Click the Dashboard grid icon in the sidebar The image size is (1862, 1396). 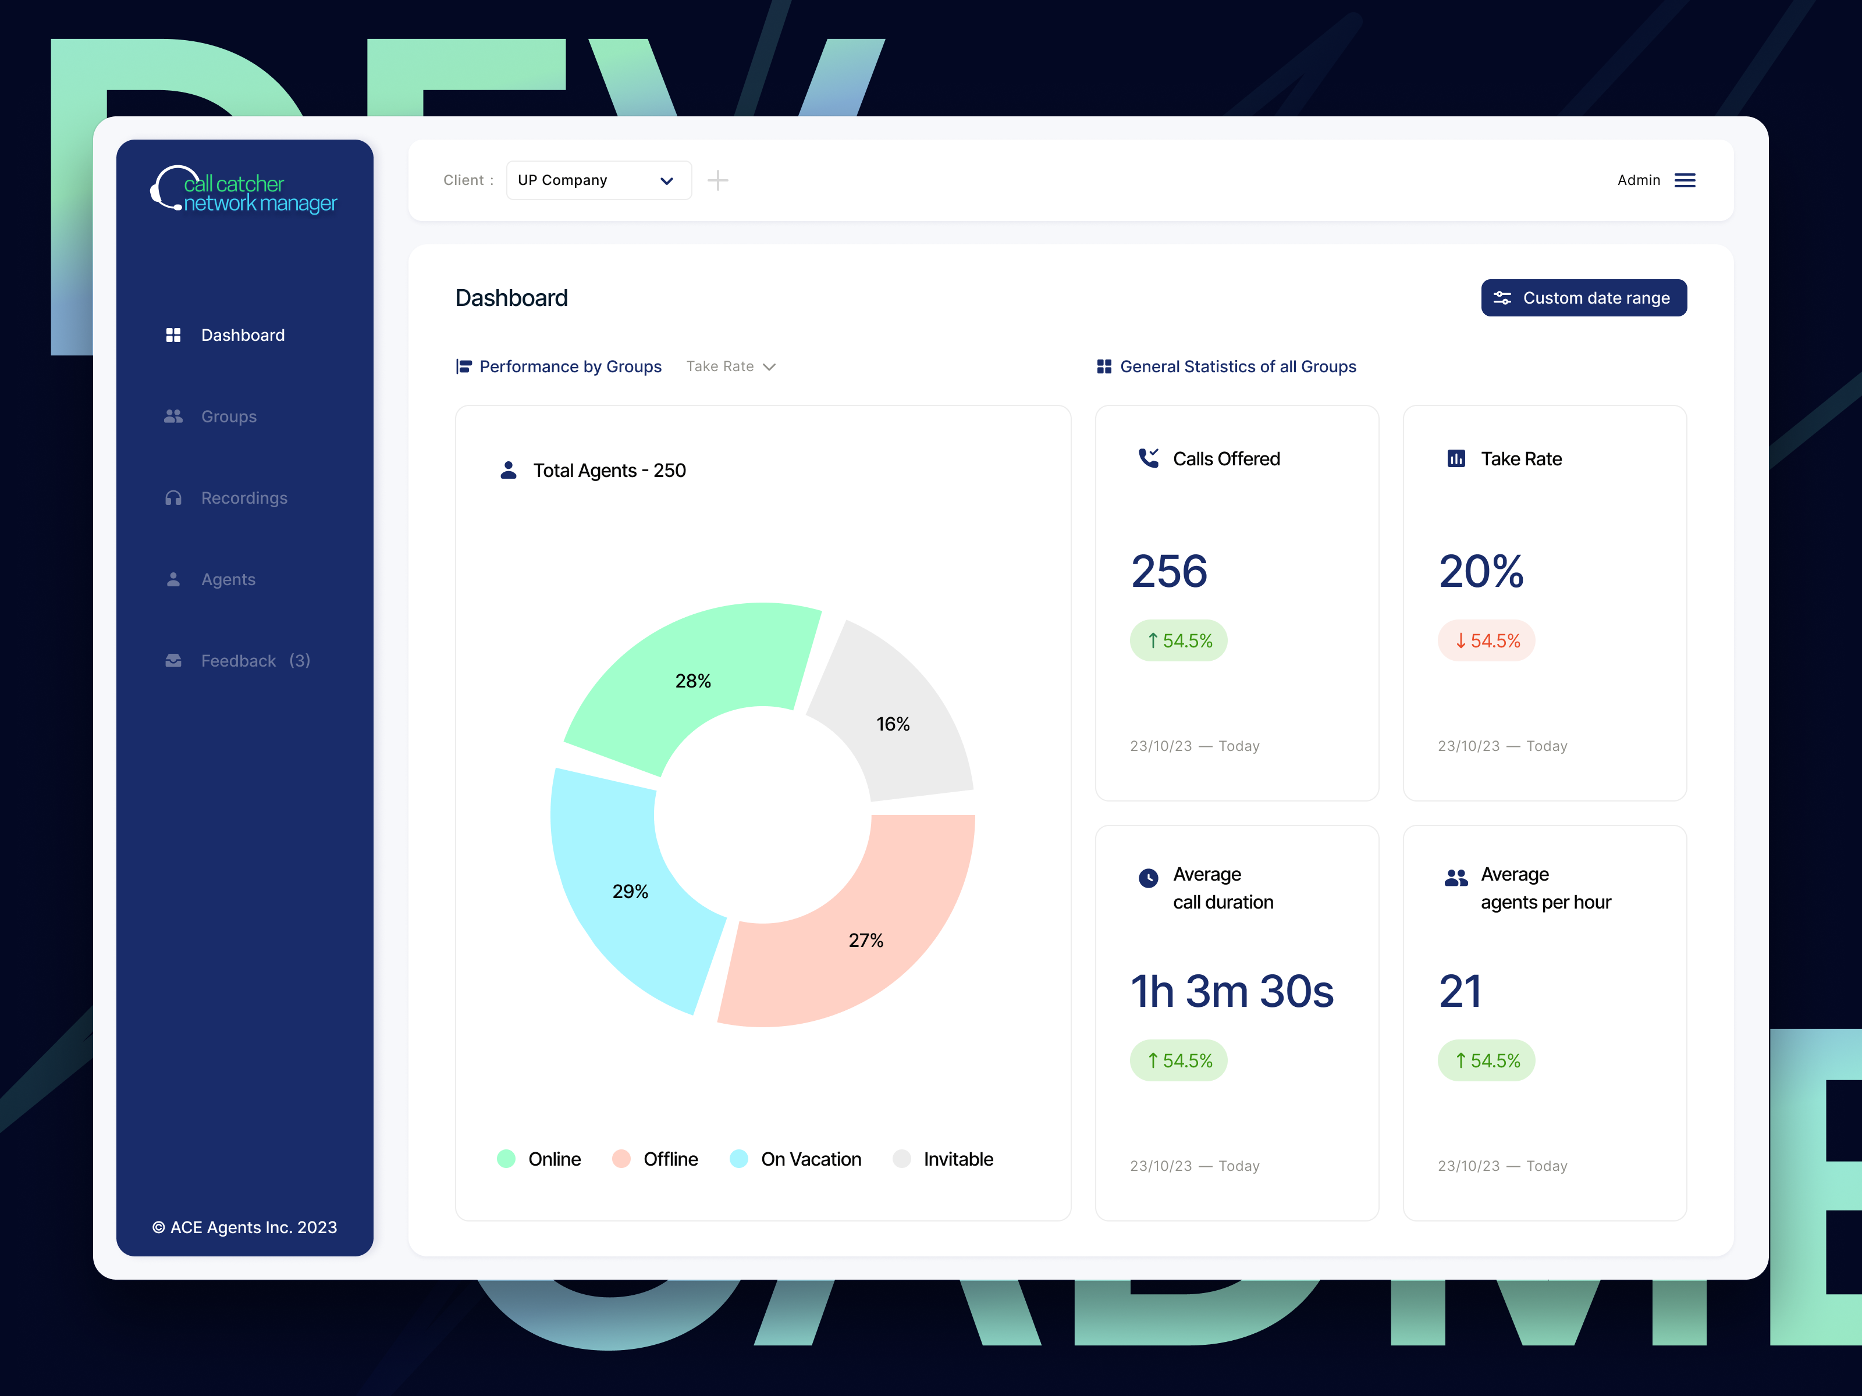tap(173, 335)
